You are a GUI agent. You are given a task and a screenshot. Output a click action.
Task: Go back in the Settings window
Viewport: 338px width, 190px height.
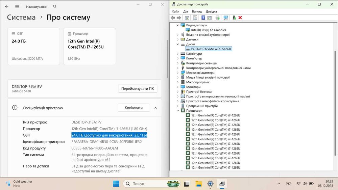point(7,7)
